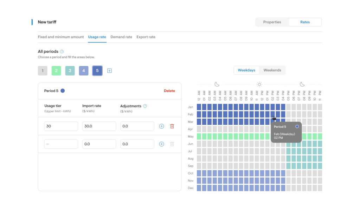Delete Period 5
360x224 pixels.
169,91
